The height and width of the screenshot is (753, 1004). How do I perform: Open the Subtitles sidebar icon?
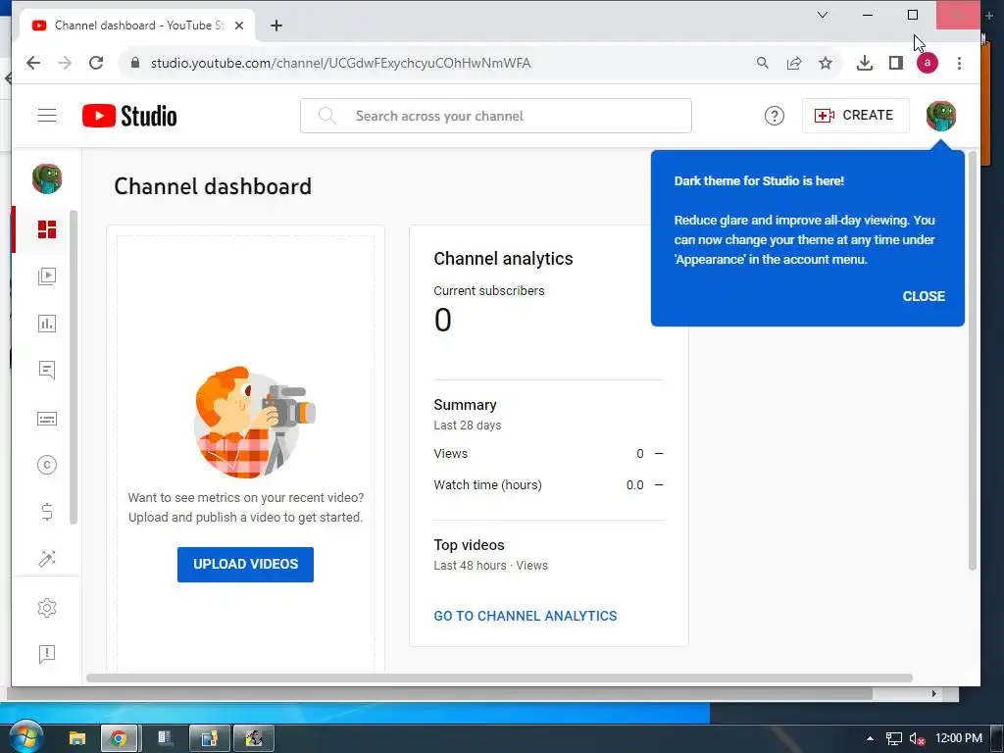coord(47,418)
